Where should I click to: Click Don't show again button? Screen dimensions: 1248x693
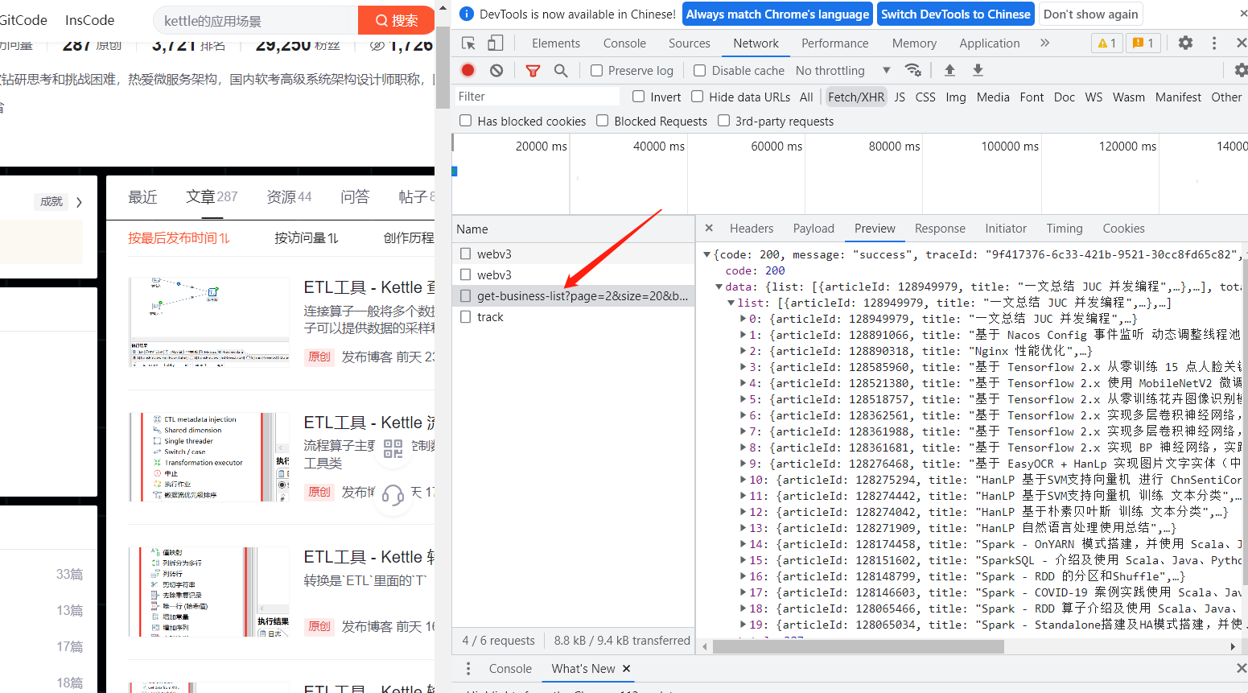pos(1090,14)
